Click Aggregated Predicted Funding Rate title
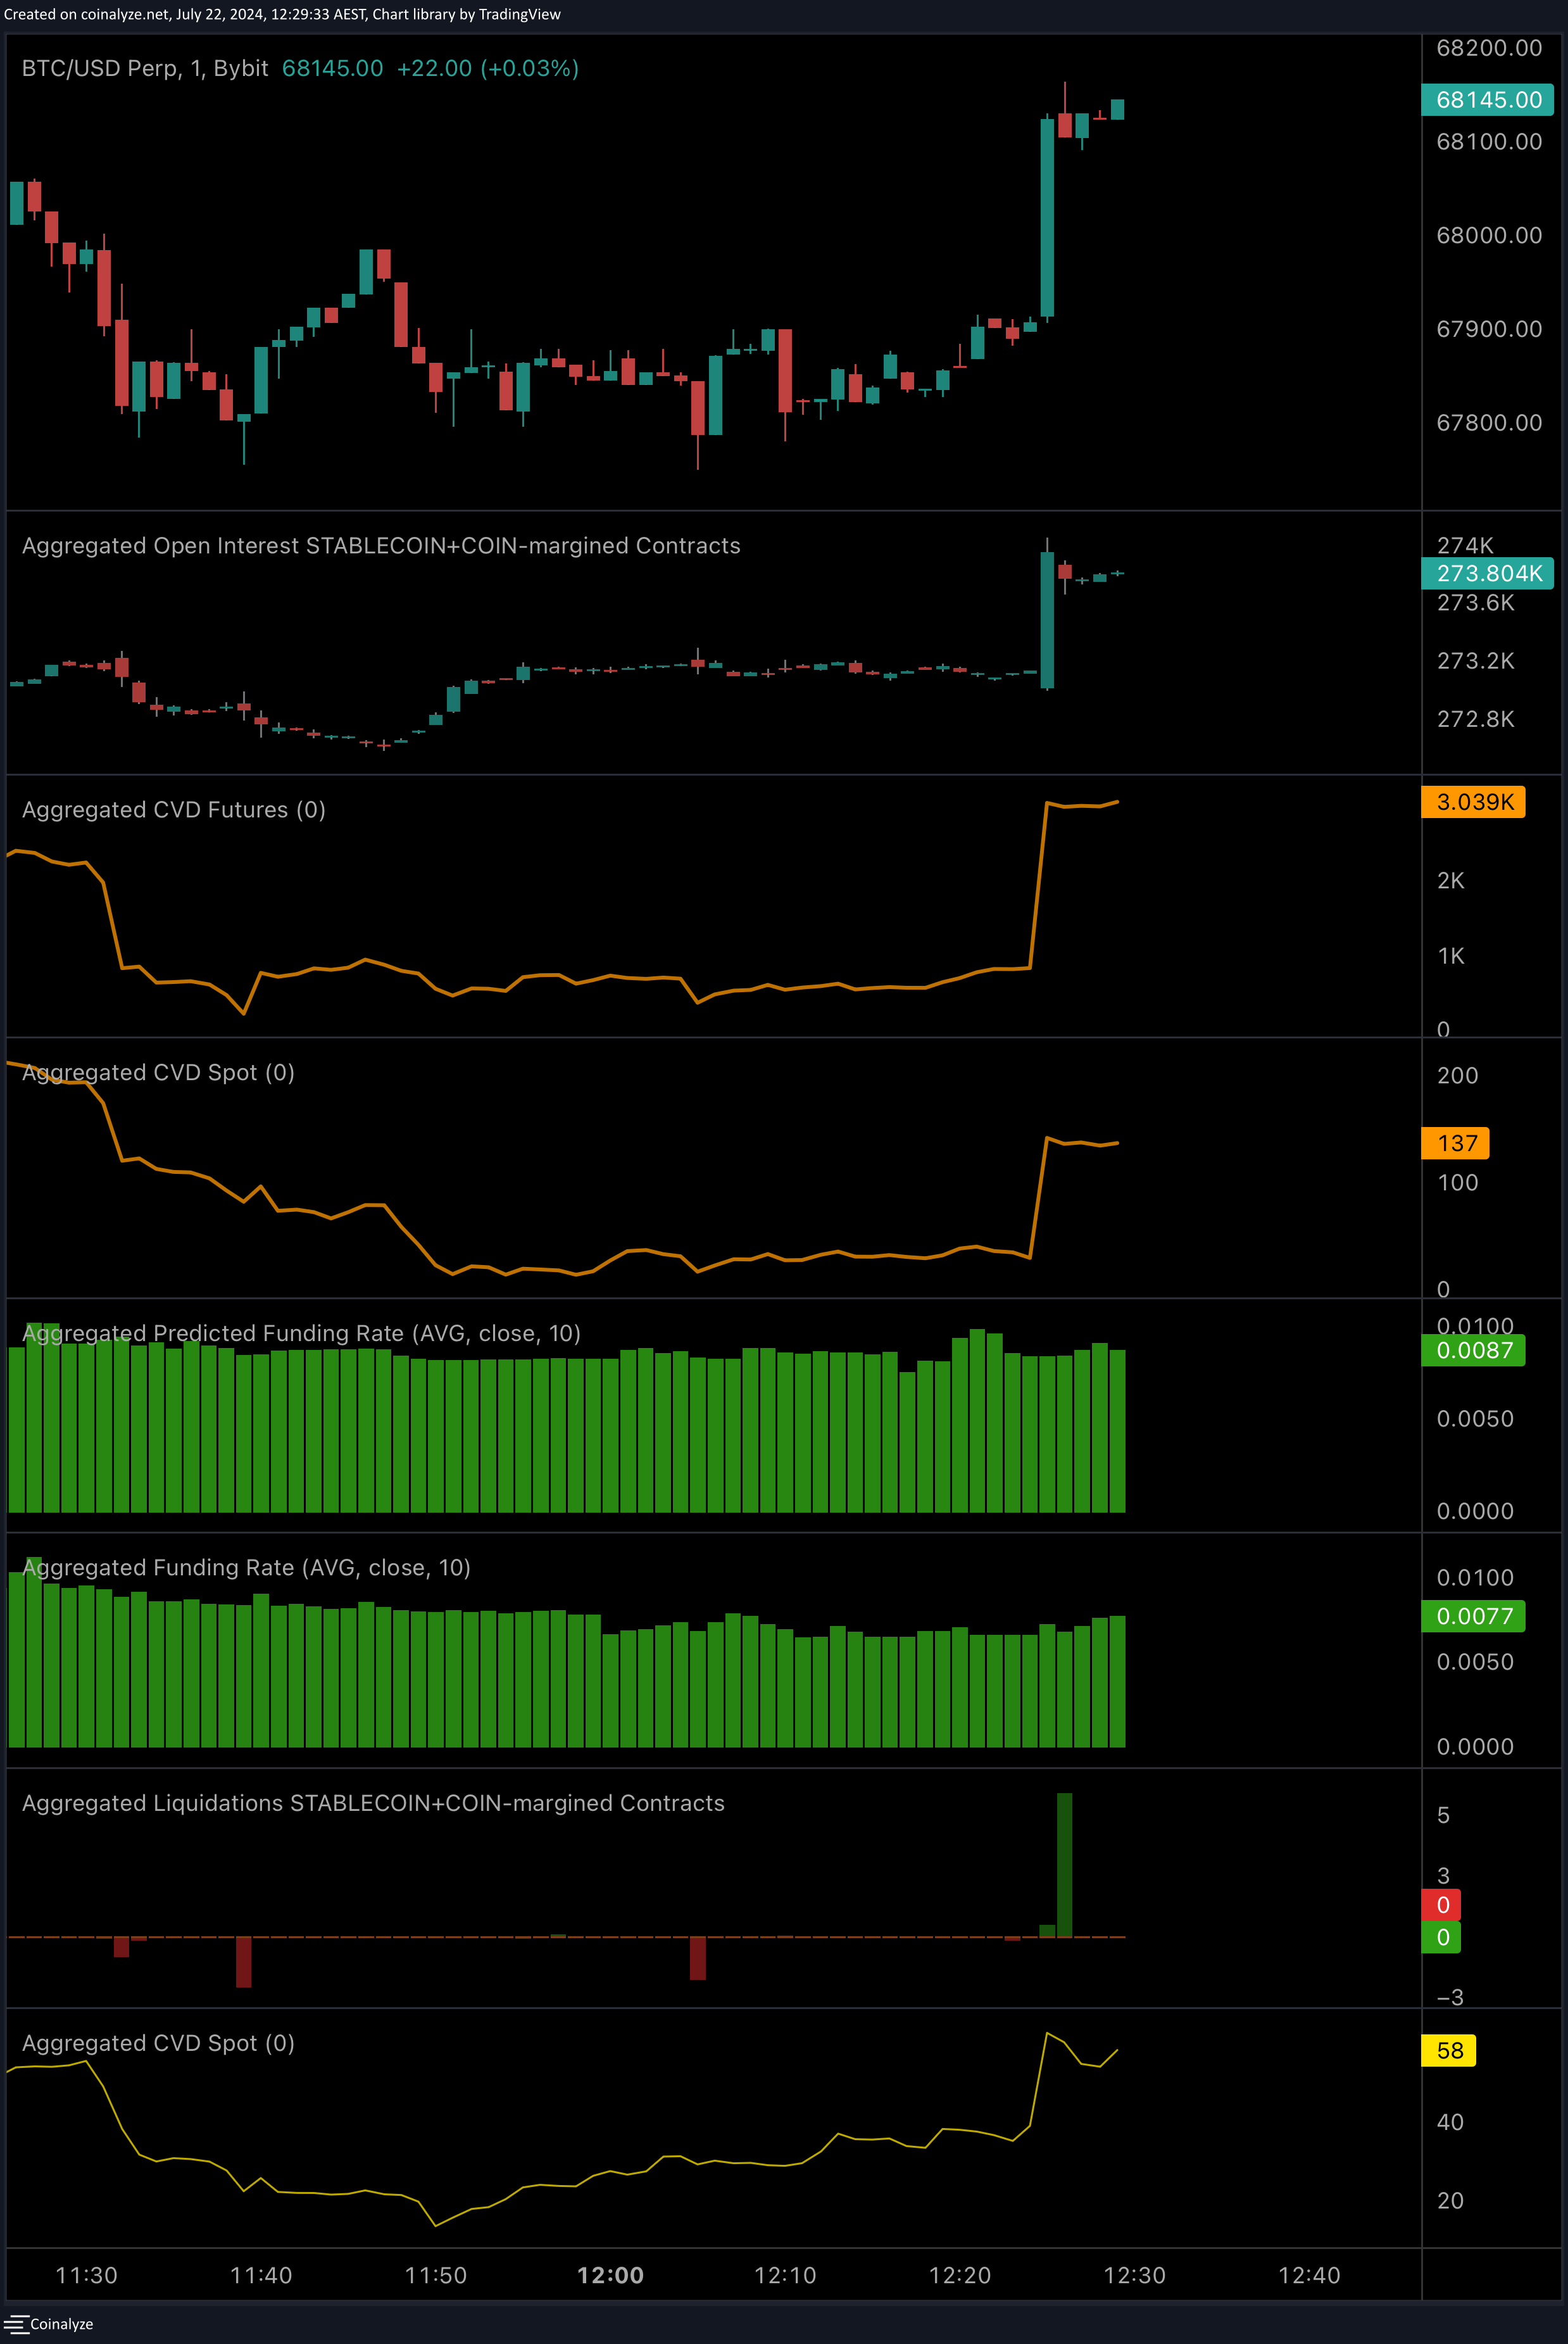This screenshot has width=1568, height=2344. [301, 1333]
